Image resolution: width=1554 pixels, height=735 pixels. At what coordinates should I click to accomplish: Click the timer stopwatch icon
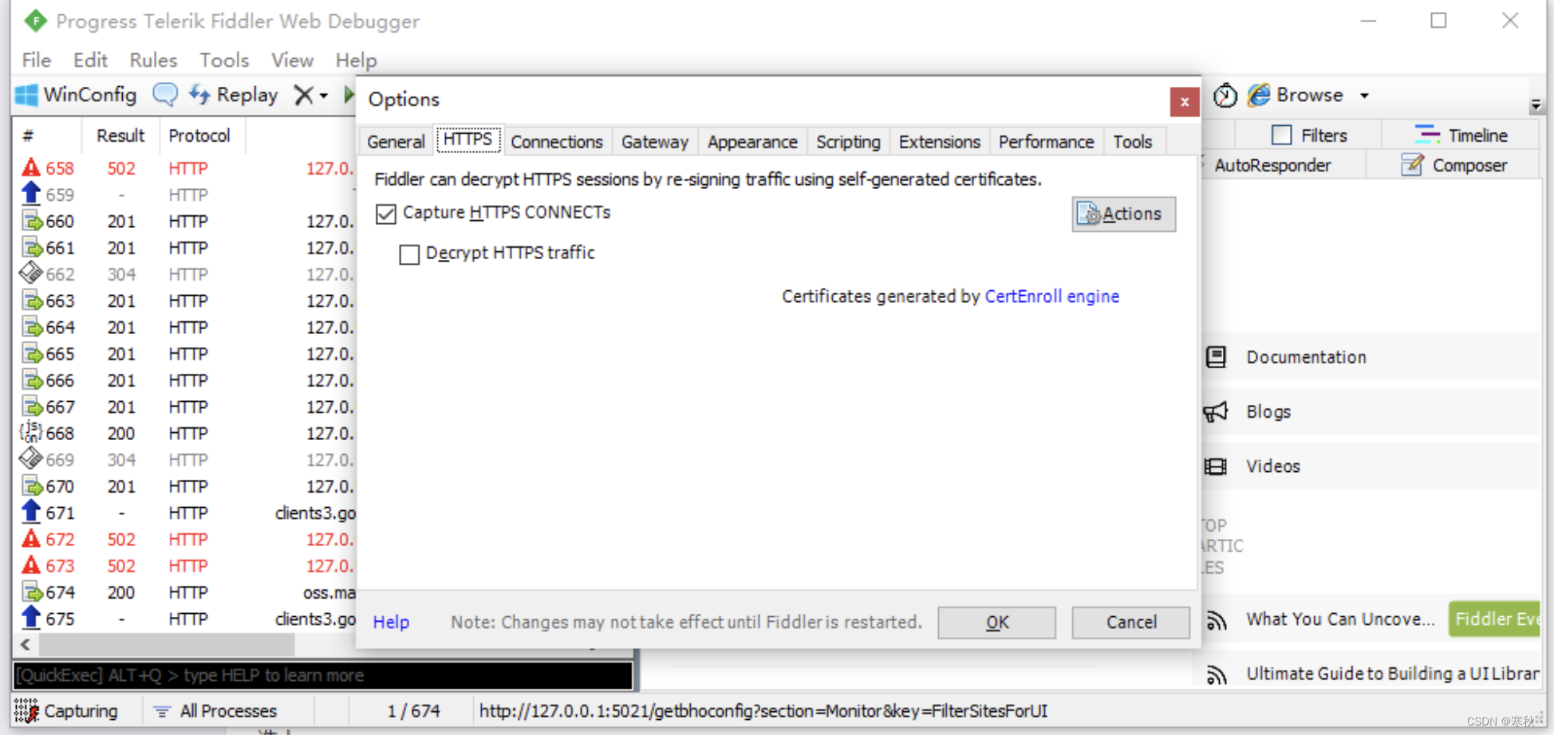click(x=1225, y=96)
